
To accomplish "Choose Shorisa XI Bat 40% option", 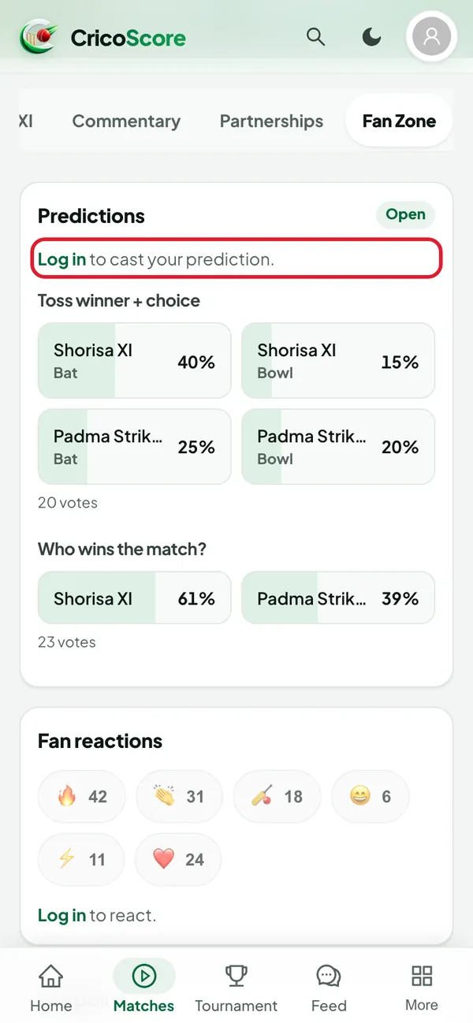I will [x=134, y=361].
